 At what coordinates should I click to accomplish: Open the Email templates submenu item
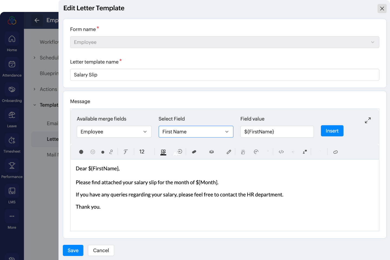[53, 123]
